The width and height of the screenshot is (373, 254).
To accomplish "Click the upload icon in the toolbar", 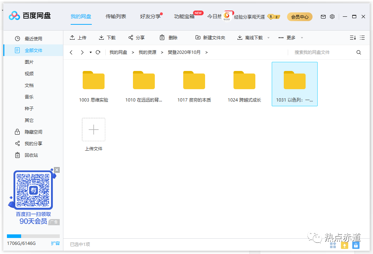I will pos(72,37).
